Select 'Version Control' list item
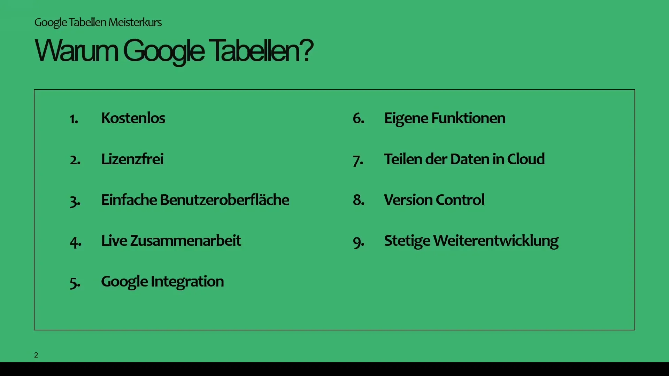The width and height of the screenshot is (669, 376). [x=434, y=199]
